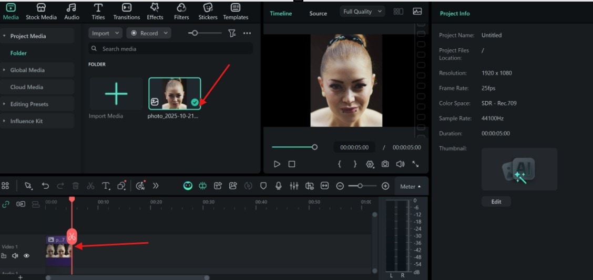Viewport: 593px width, 280px height.
Task: Open the Effects library
Action: pyautogui.click(x=155, y=10)
